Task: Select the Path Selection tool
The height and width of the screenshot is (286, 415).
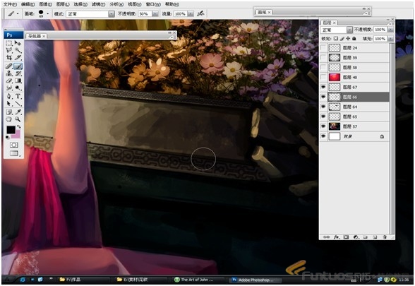Action: 9,103
